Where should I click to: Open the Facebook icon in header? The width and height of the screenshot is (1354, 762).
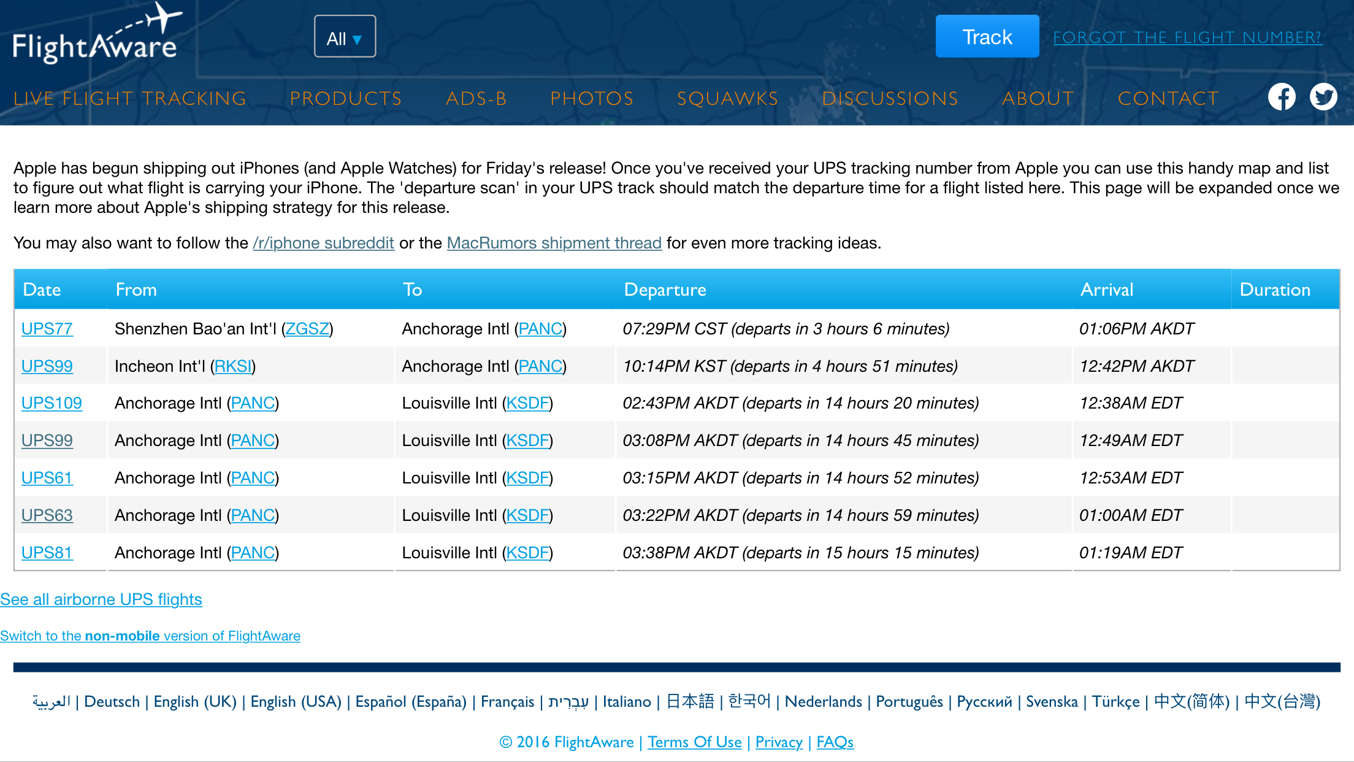(1282, 97)
